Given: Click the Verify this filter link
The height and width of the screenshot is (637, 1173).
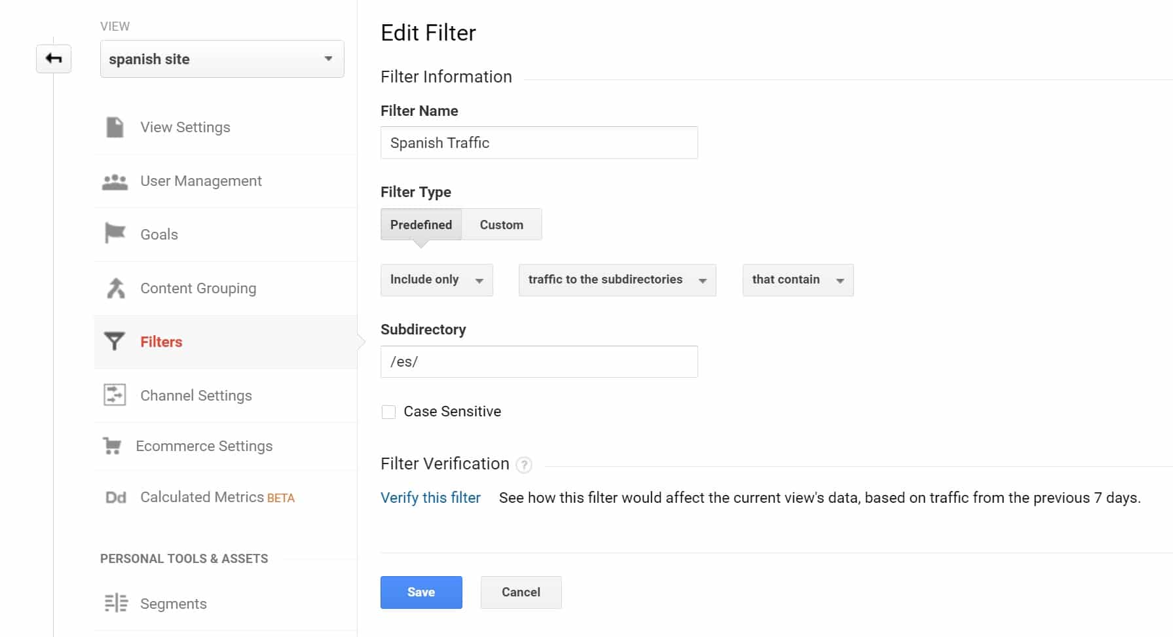Looking at the screenshot, I should coord(430,498).
